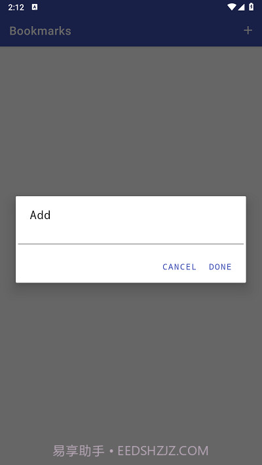This screenshot has width=262, height=465.
Task: Click the keyboard language 'A' indicator icon
Action: click(35, 7)
